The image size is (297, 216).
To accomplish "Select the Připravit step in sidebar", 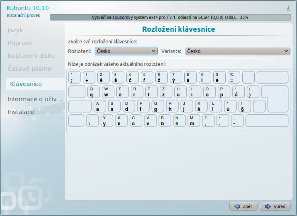I will (20, 43).
